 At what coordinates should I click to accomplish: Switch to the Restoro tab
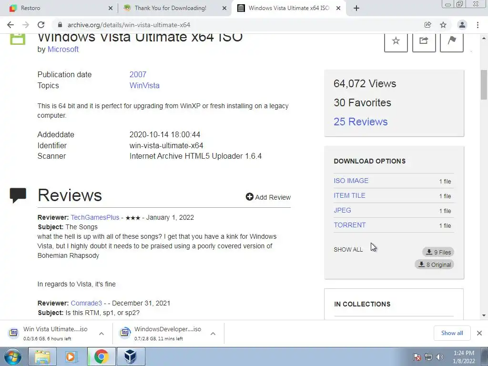pos(59,8)
